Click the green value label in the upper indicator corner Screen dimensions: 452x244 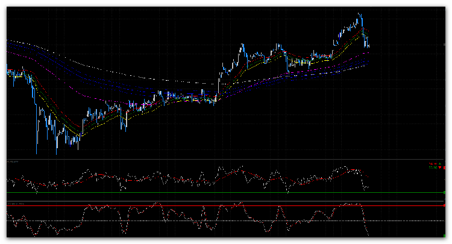[432, 167]
